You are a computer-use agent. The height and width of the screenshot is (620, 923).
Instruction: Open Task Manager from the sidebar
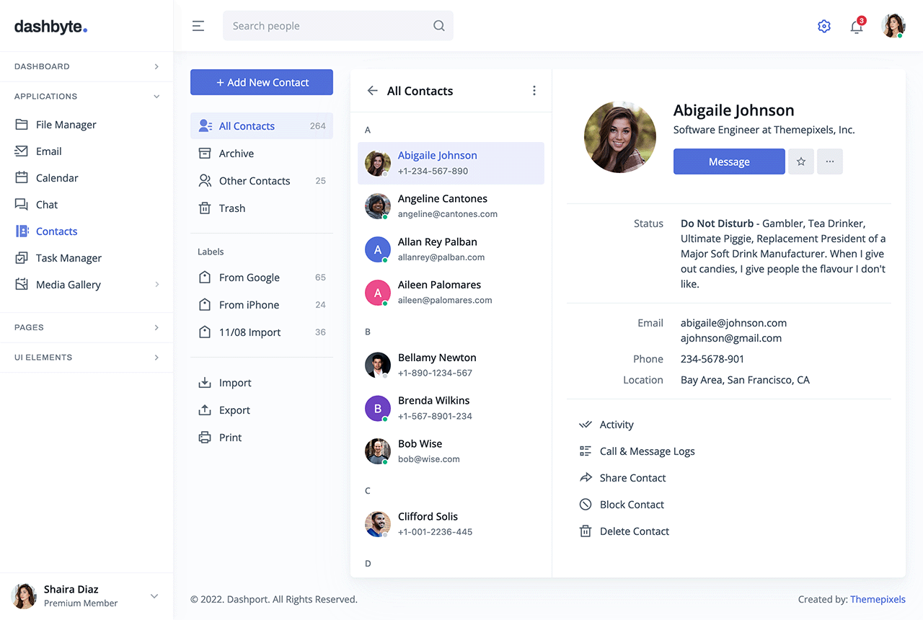click(x=69, y=258)
